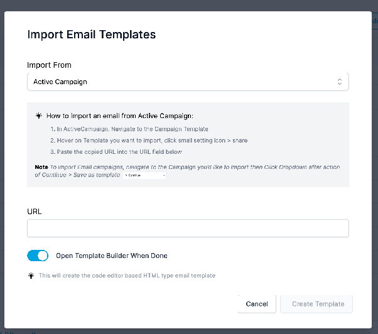Image resolution: width=378 pixels, height=334 pixels.
Task: Click step 3 'Paste the copied URL' instruction
Action: [116, 152]
